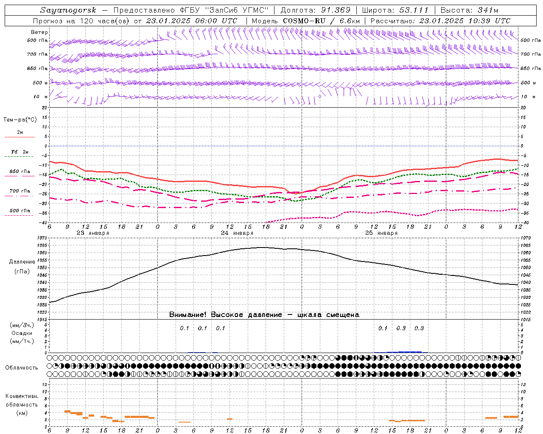Click Рассчитано: 23.01.2025 10:39 UTC timestamp
This screenshot has height=434, width=543.
[x=440, y=21]
